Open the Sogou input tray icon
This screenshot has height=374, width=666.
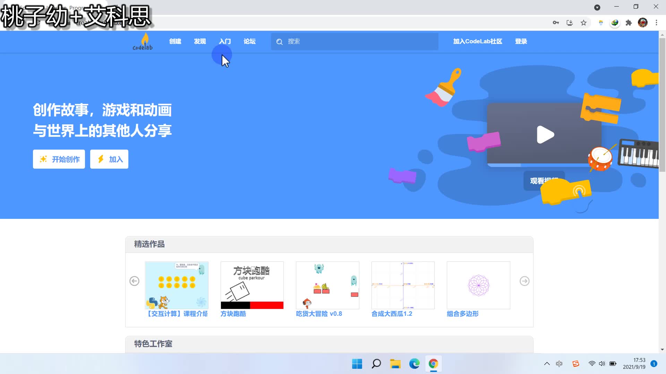pos(576,364)
